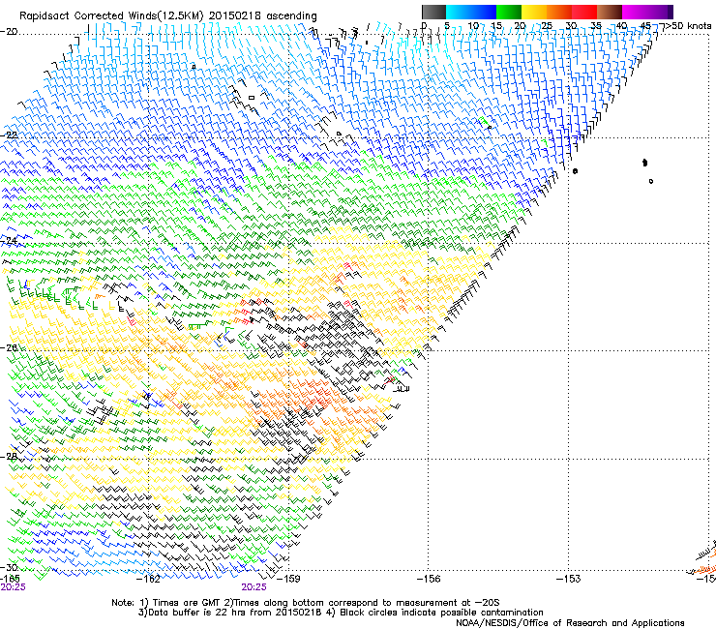Image resolution: width=716 pixels, height=629 pixels.
Task: Click the cyan 5-10 knots legend segment
Action: pyautogui.click(x=459, y=12)
